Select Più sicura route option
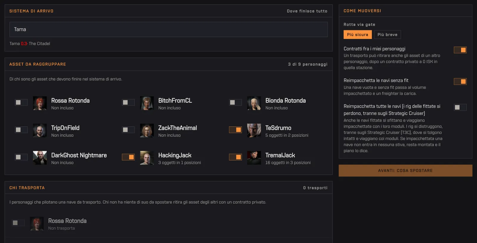477x243 pixels. point(357,35)
